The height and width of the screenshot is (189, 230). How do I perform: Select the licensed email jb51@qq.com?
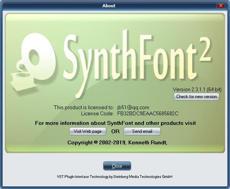coord(133,107)
